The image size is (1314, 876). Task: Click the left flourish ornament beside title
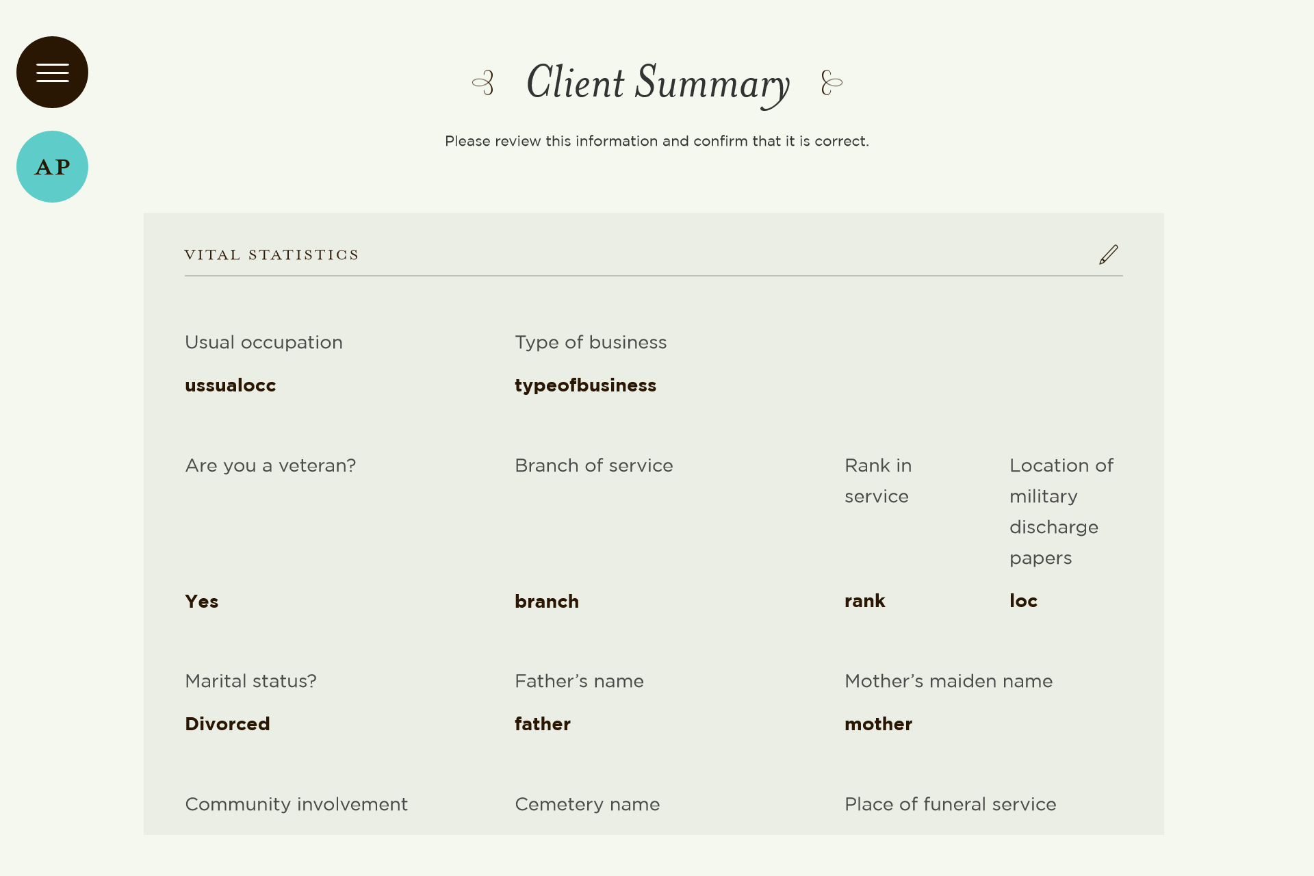click(x=483, y=83)
